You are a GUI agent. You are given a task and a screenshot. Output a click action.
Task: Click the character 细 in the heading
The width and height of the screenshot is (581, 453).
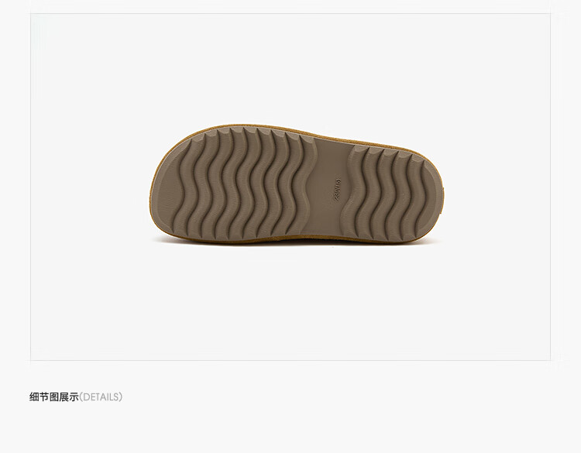click(34, 397)
